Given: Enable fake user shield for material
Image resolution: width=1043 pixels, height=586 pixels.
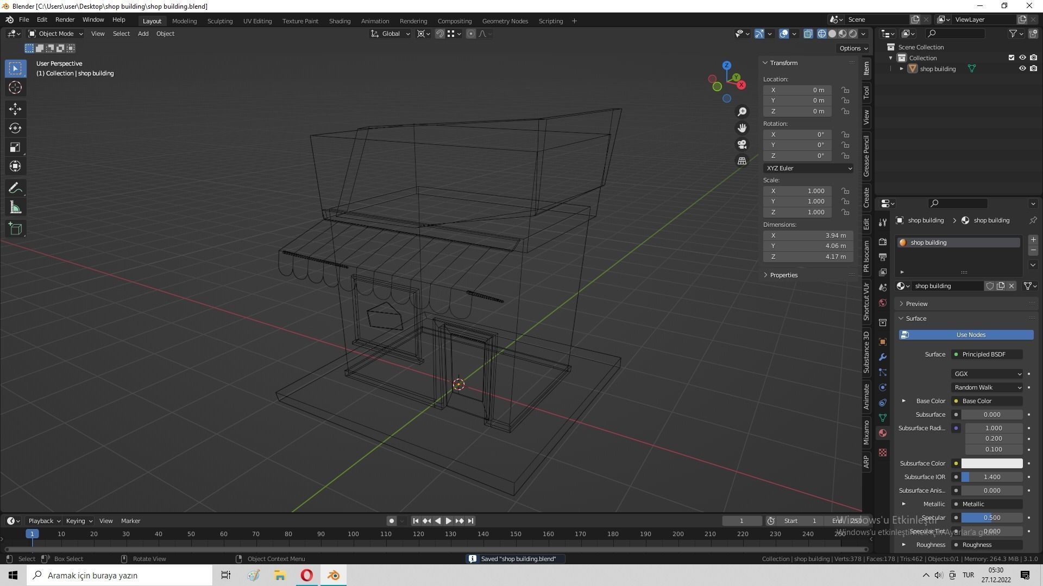Looking at the screenshot, I should (990, 286).
